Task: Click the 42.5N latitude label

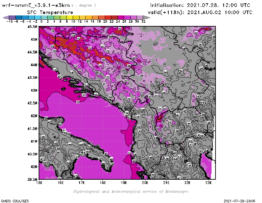Action: coord(32,103)
